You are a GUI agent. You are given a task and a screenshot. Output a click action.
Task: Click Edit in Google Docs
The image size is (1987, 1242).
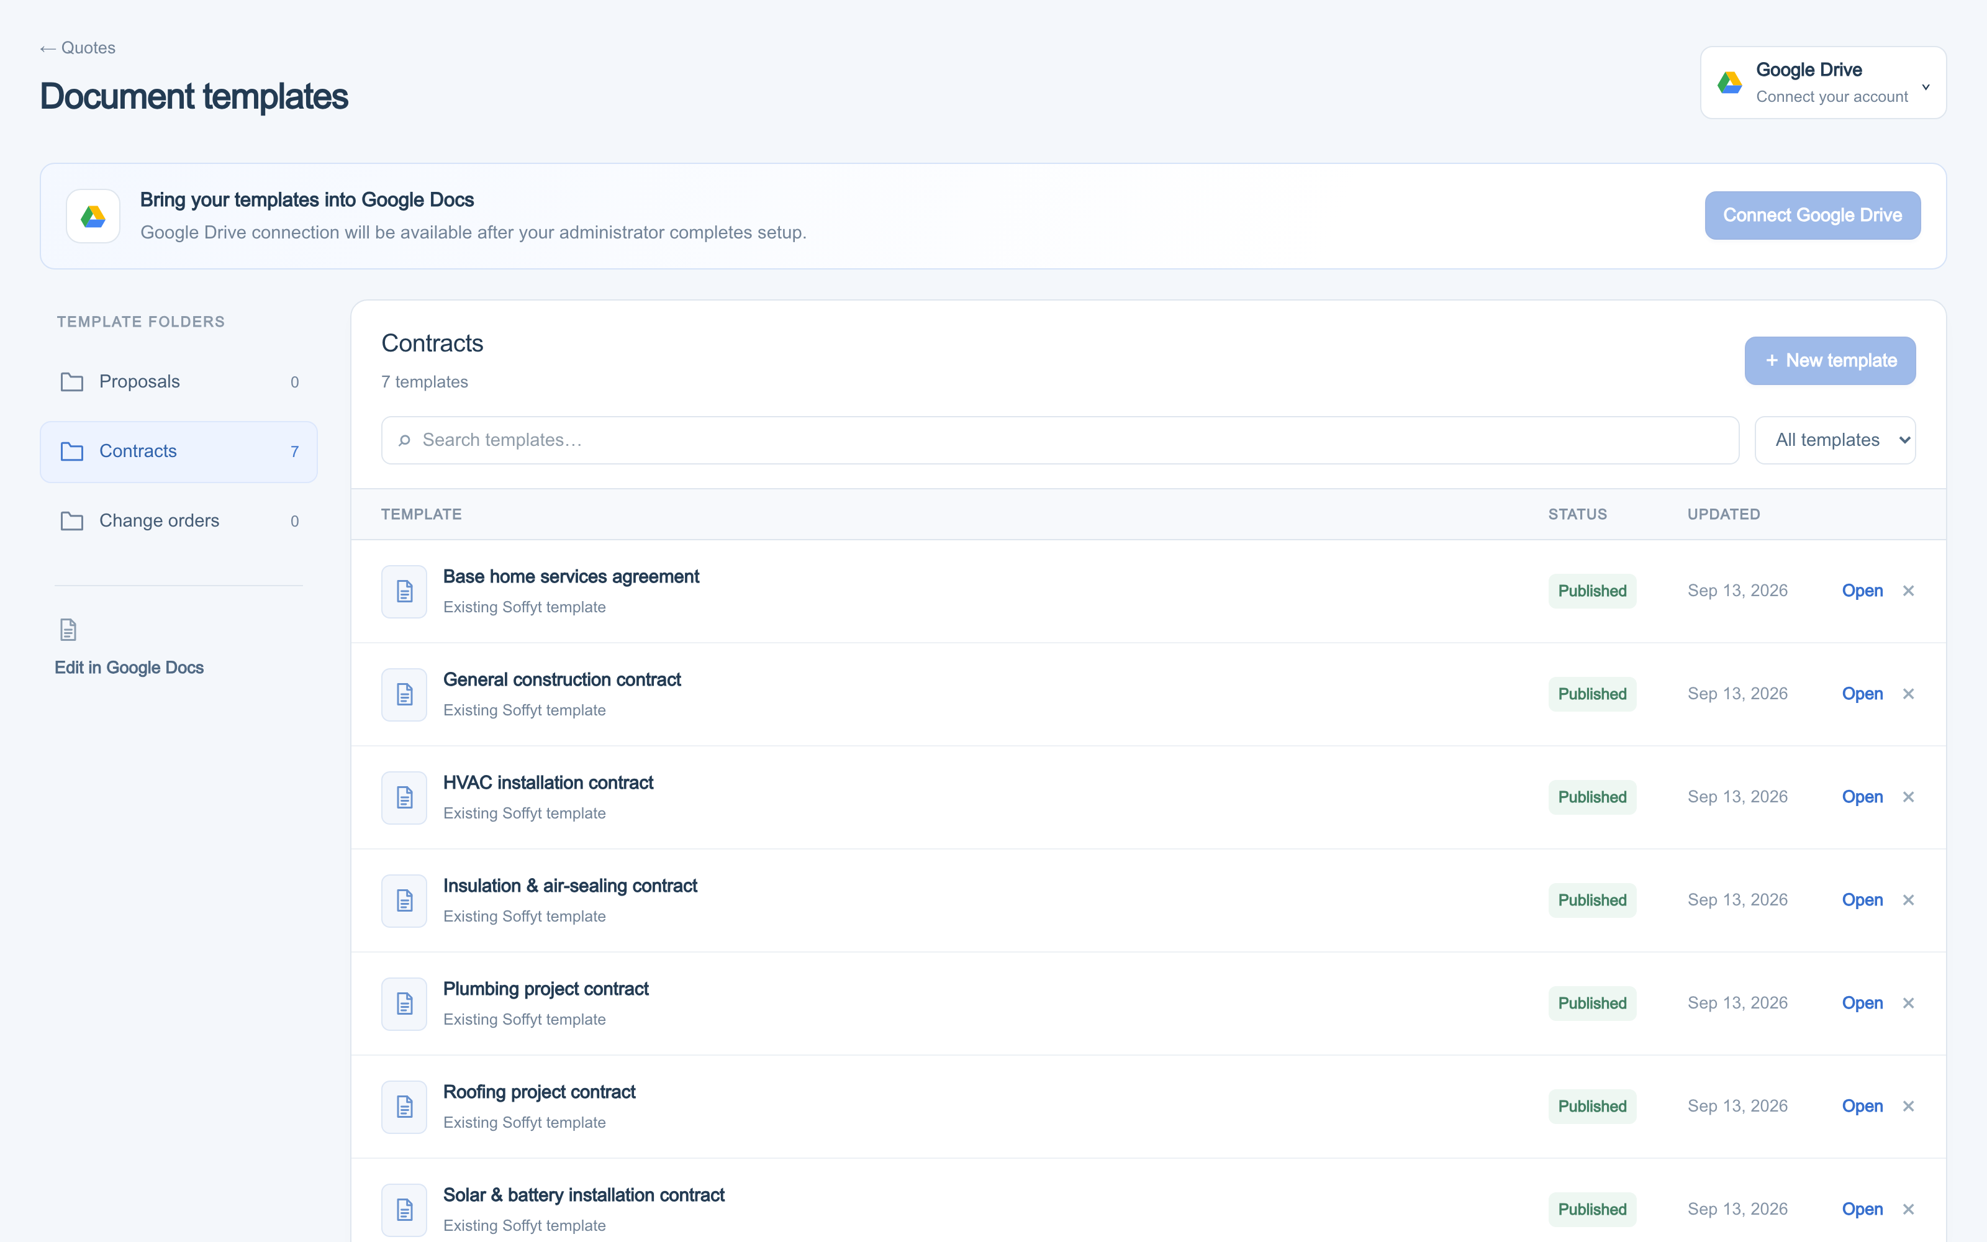(x=129, y=668)
